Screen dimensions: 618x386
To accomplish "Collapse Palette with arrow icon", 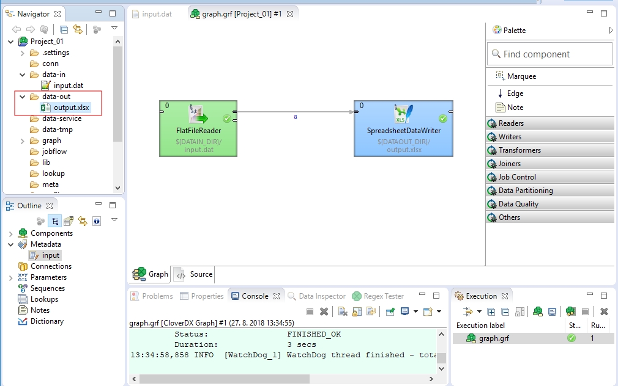I will [x=611, y=31].
